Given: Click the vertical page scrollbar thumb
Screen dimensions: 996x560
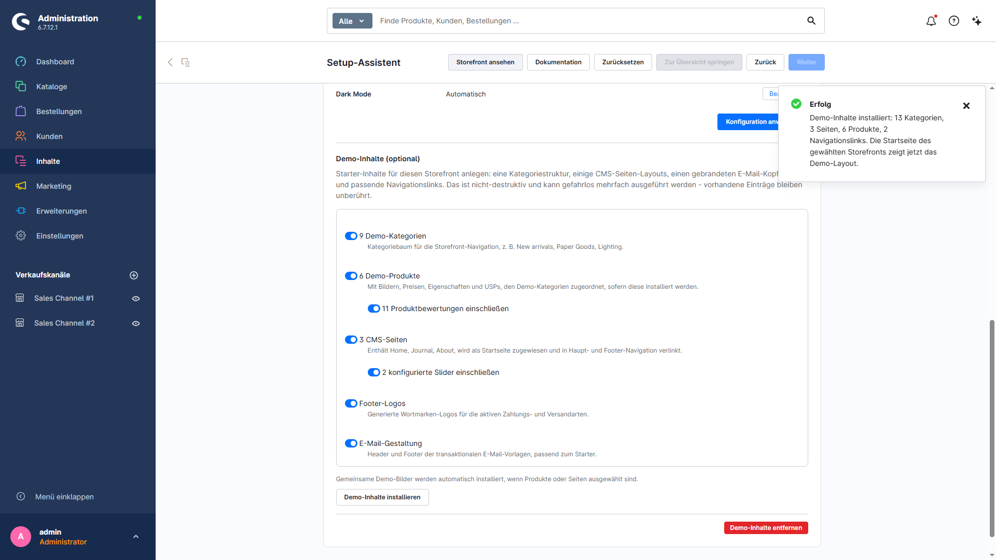Looking at the screenshot, I should pyautogui.click(x=992, y=428).
